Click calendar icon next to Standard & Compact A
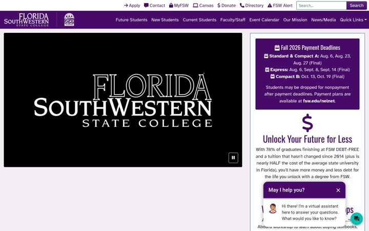The height and width of the screenshot is (231, 369). (266, 56)
